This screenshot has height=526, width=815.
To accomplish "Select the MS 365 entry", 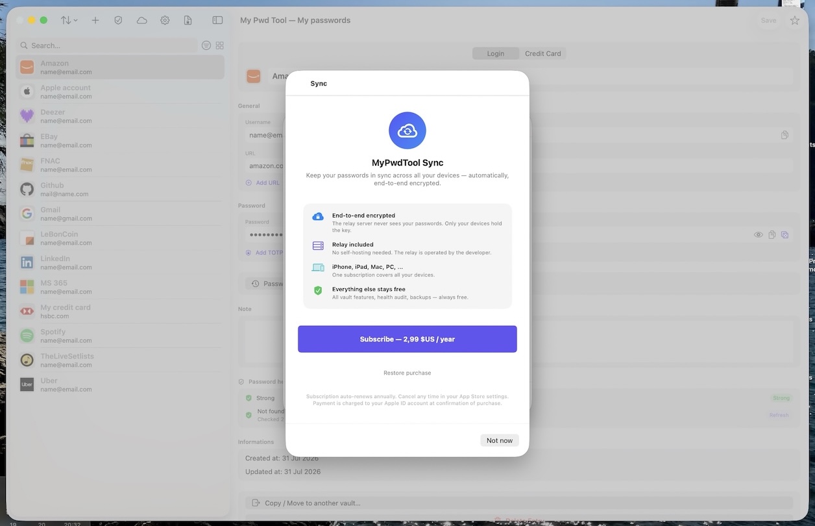I will (120, 287).
